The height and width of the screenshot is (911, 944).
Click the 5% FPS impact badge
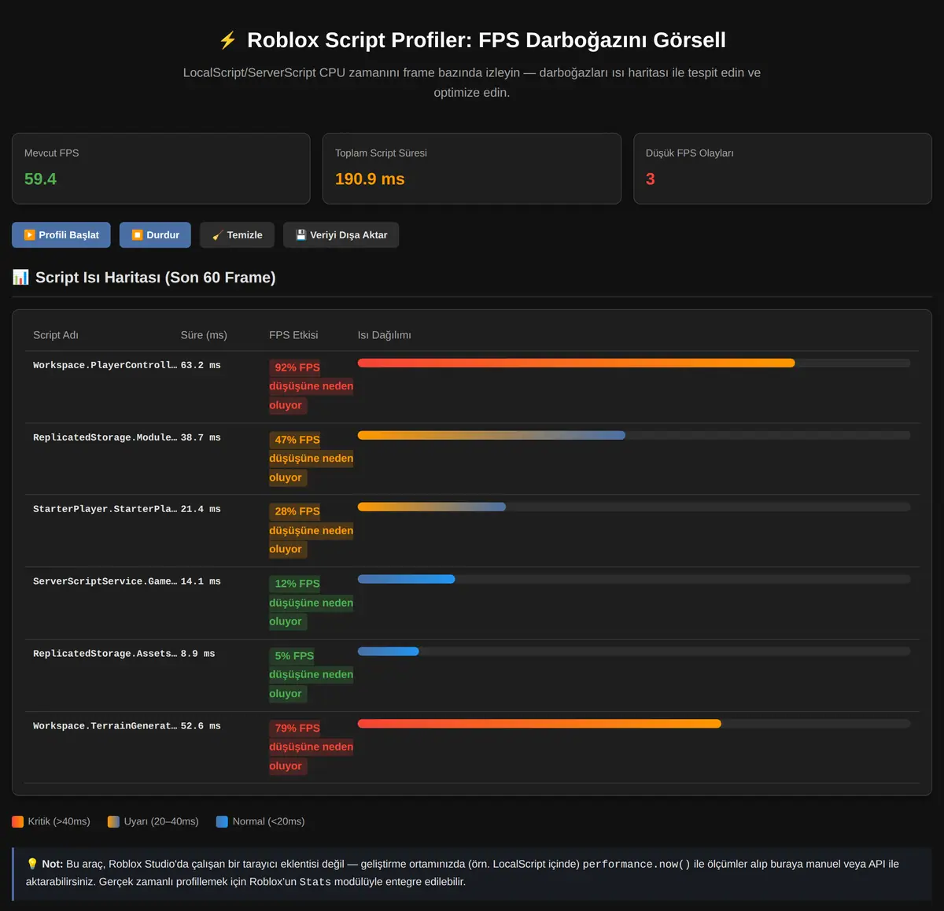[312, 675]
